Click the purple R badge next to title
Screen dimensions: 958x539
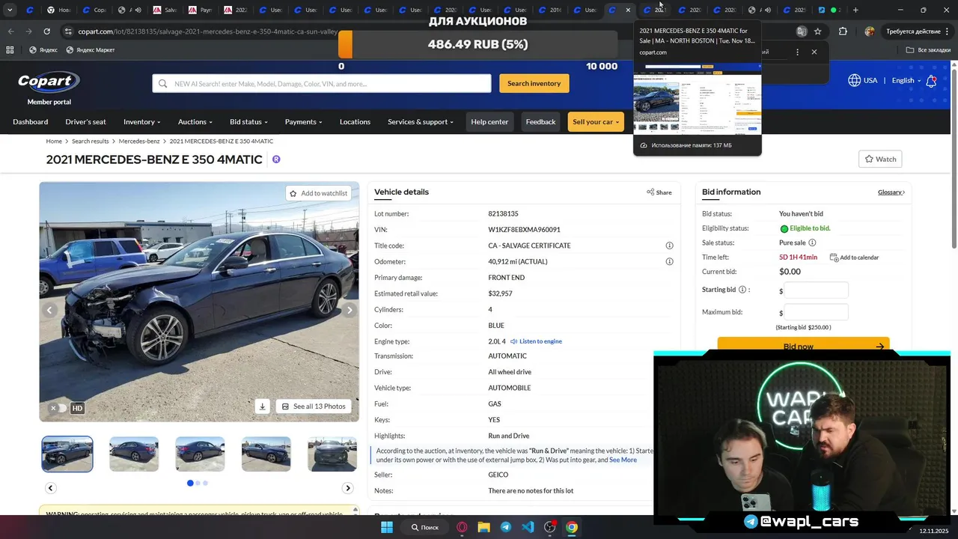pyautogui.click(x=276, y=159)
